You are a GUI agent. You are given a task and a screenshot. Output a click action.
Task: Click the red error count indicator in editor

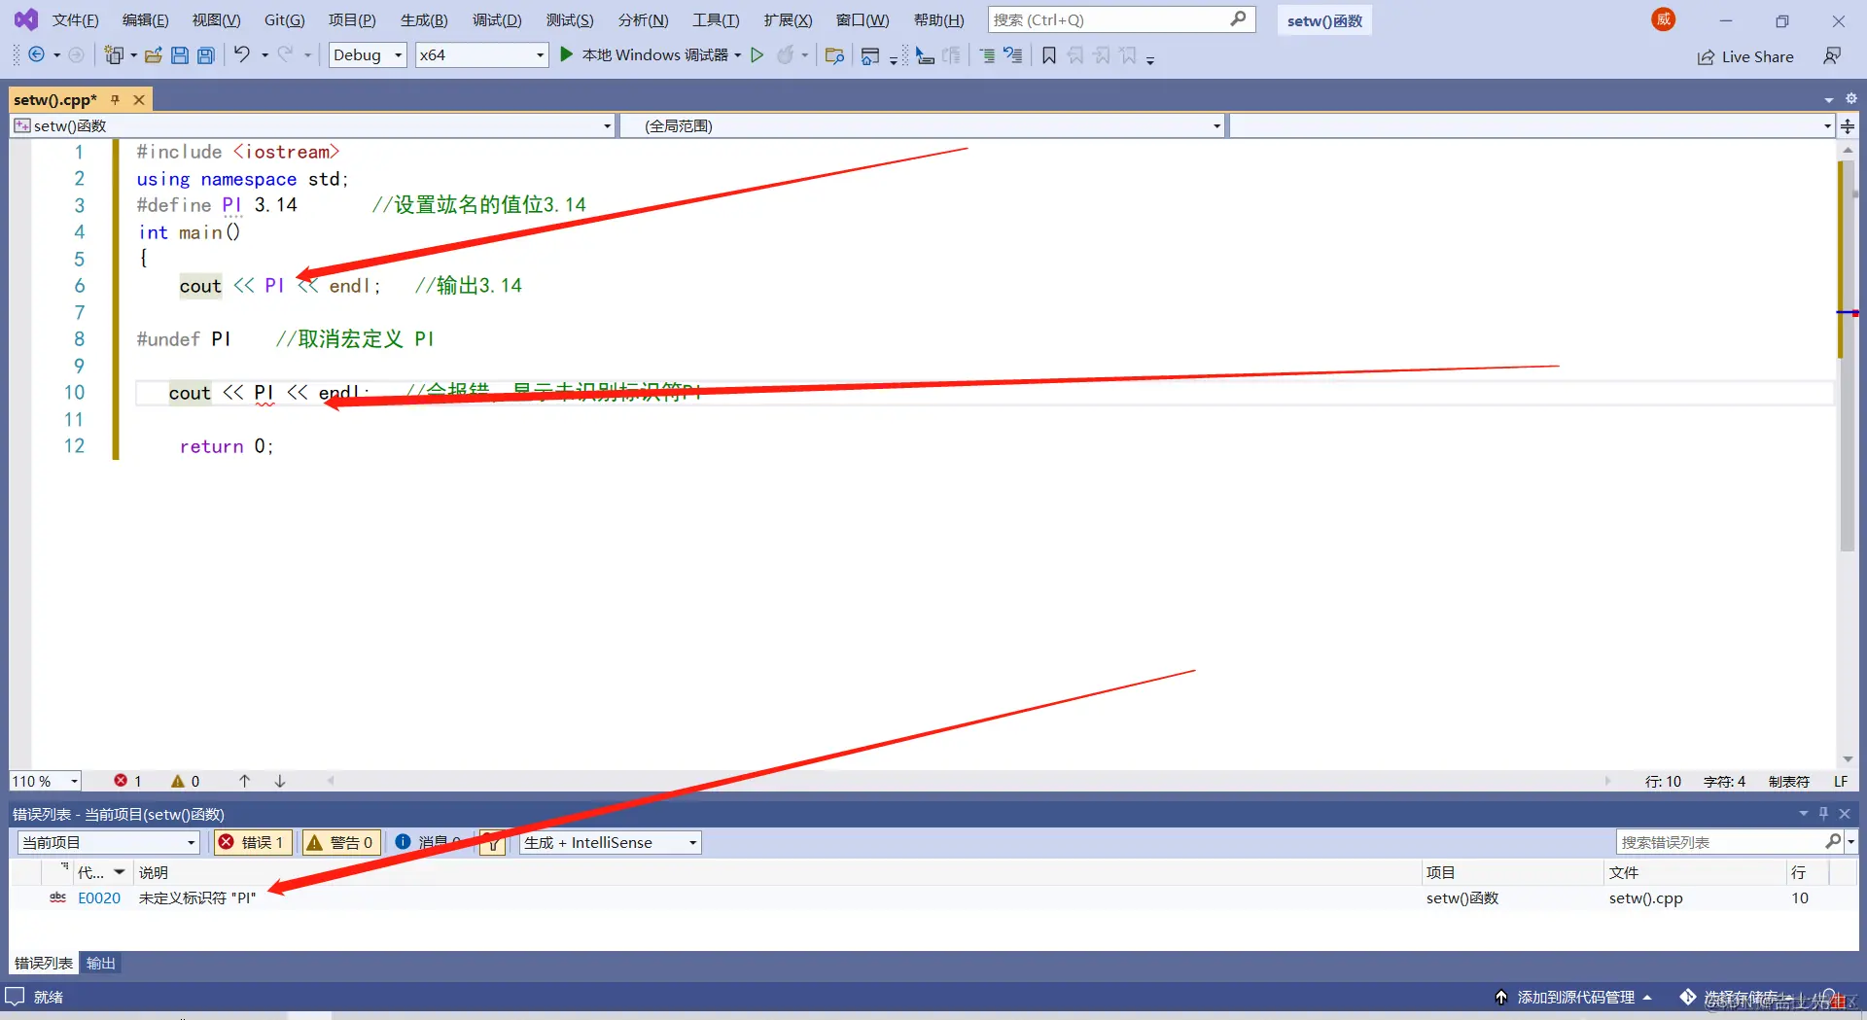coord(127,781)
